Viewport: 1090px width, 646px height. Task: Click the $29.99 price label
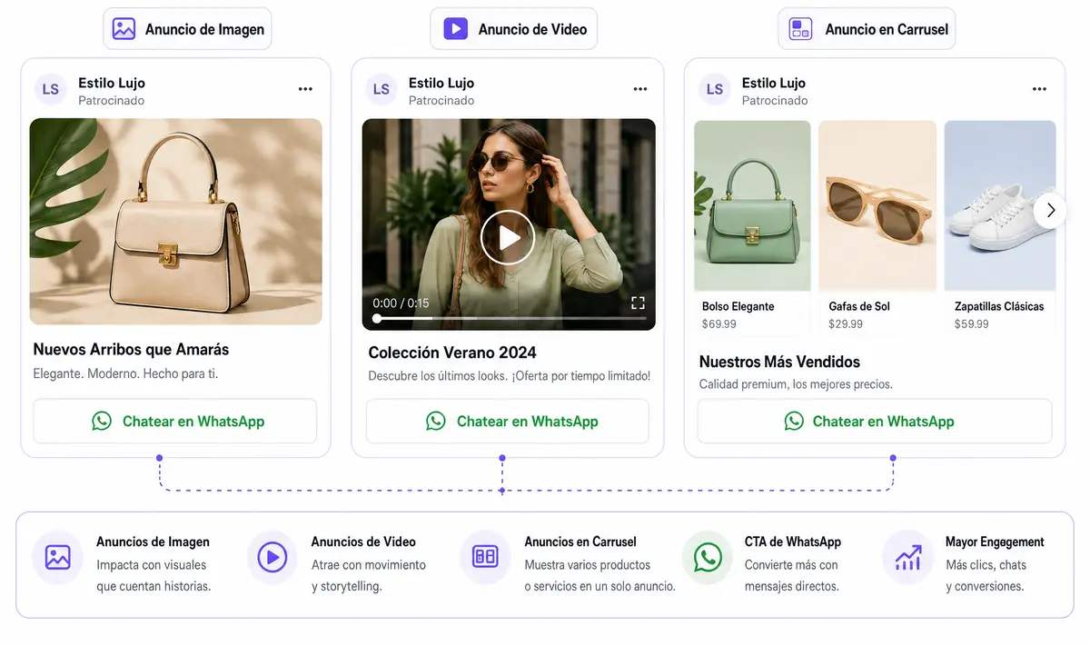tap(846, 323)
